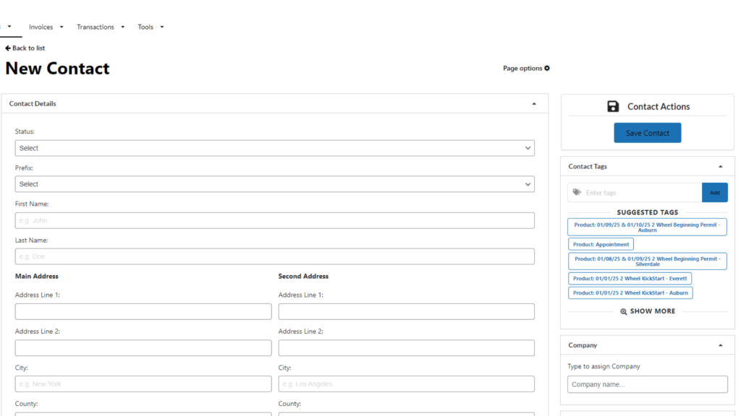Click the Show More magnifier icon

tap(624, 311)
